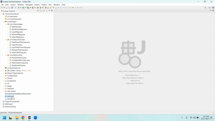The width and height of the screenshot is (215, 121).
Task: Collapse the com.itlearn.pages package
Action: pos(6,24)
